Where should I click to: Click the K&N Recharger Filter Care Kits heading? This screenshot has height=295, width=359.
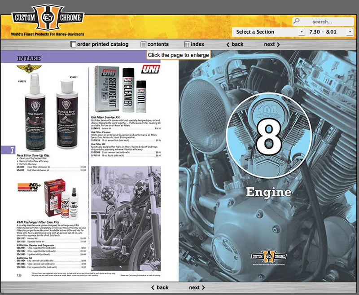point(38,222)
